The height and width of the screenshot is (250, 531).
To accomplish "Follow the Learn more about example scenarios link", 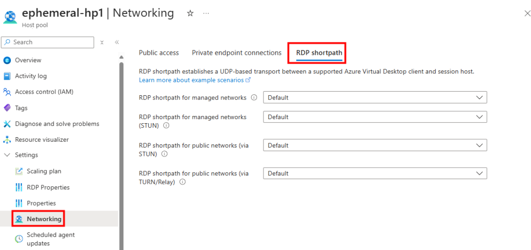I will [191, 80].
